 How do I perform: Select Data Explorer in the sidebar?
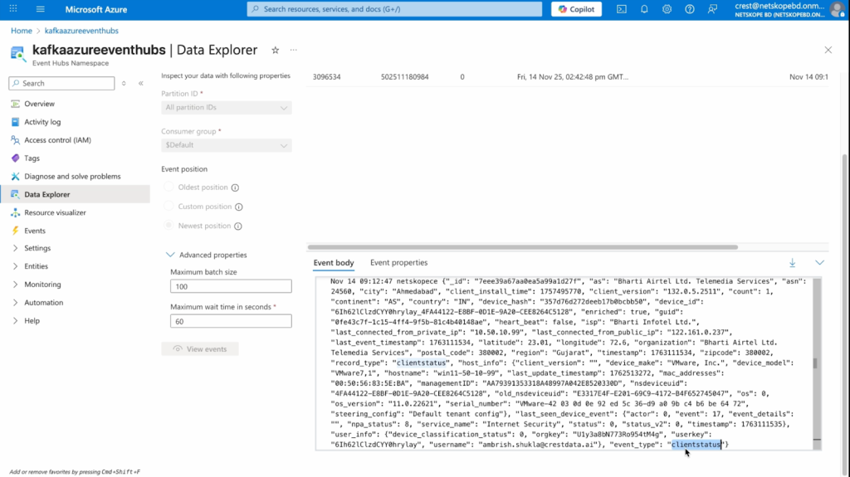pyautogui.click(x=76, y=194)
